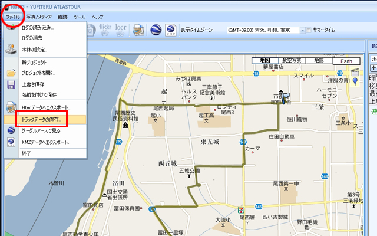Click the blue pin icon on the map
The width and height of the screenshot is (377, 236).
(355, 81)
